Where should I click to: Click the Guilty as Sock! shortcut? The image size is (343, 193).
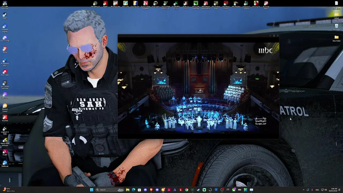tap(186, 5)
